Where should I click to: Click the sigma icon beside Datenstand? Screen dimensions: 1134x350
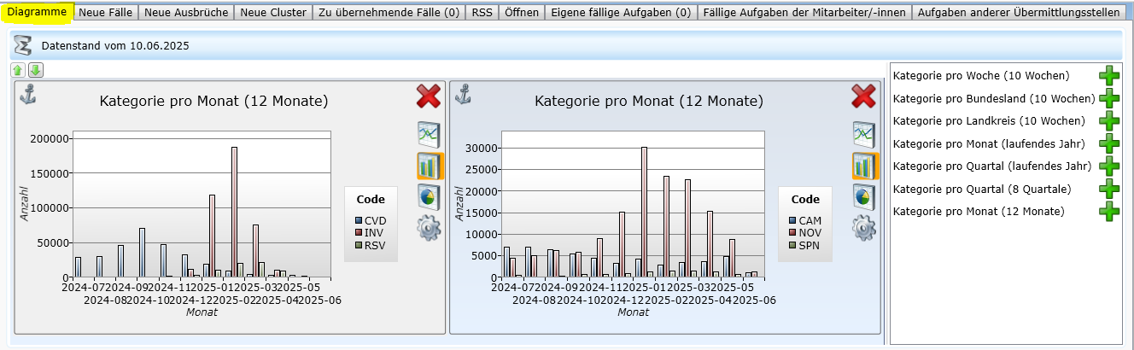coord(25,45)
